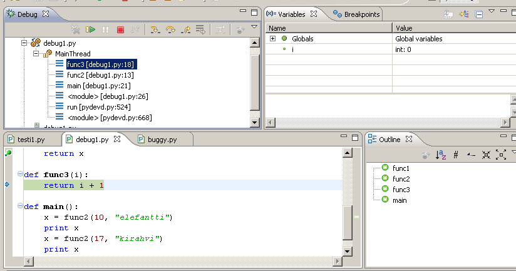
Task: Expand the Globals variable node
Action: pos(272,39)
